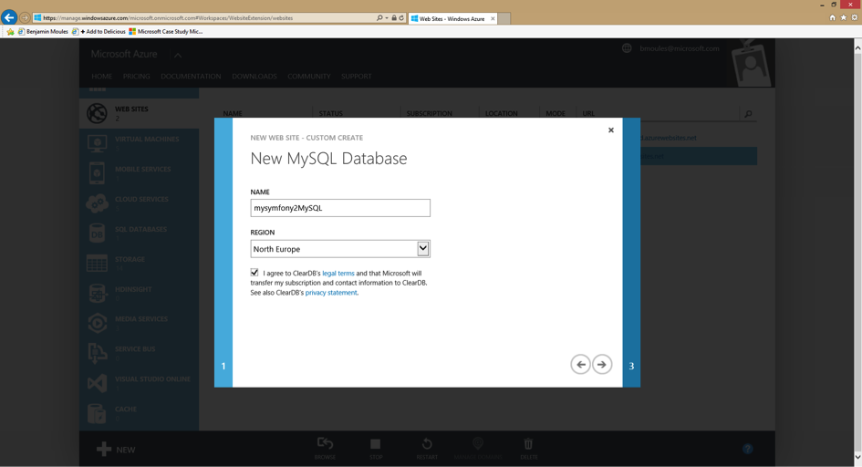The height and width of the screenshot is (467, 862).
Task: Click the database NAME input field
Action: [x=340, y=208]
